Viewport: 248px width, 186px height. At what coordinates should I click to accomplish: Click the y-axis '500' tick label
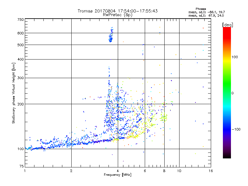point(20,45)
